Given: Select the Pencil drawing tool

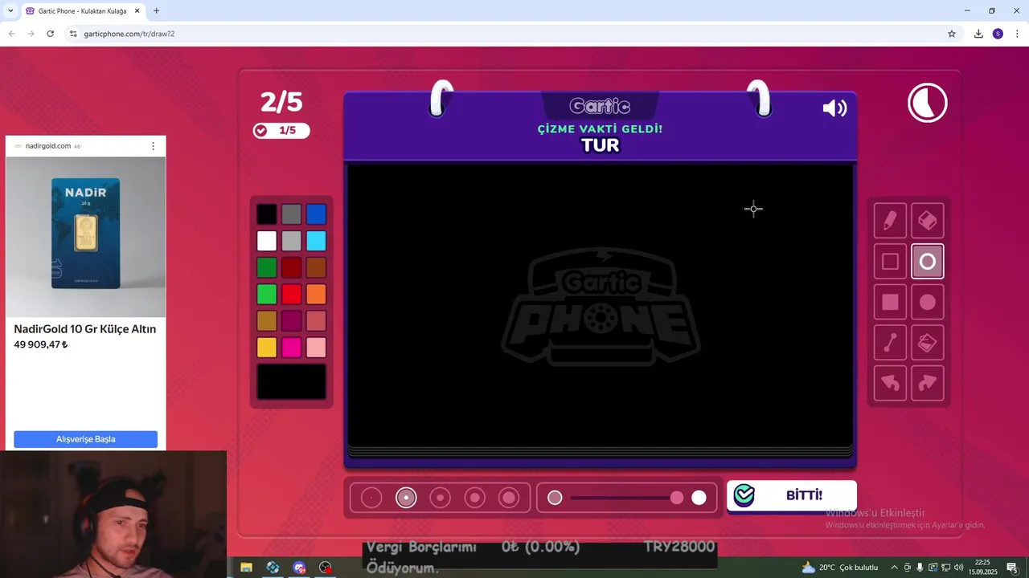Looking at the screenshot, I should coord(890,221).
